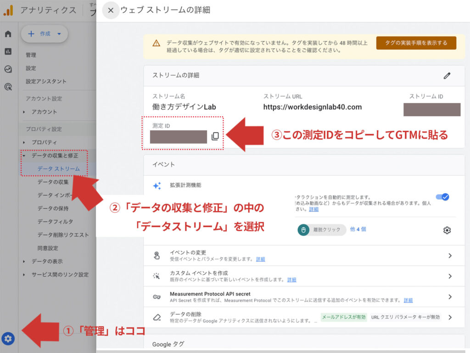
Task: Open the gear beside the 離脱クリック chips
Action: (x=447, y=230)
